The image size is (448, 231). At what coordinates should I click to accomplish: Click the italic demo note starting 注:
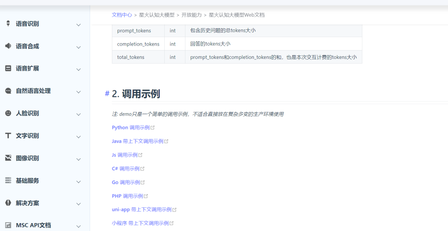point(198,114)
